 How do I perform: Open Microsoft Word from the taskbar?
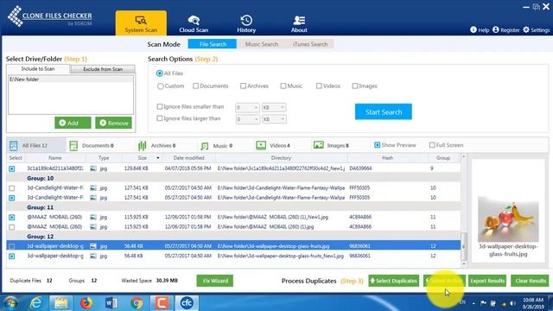(x=111, y=303)
